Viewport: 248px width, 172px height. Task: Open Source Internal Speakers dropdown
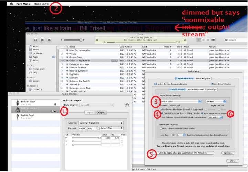pyautogui.click(x=101, y=123)
